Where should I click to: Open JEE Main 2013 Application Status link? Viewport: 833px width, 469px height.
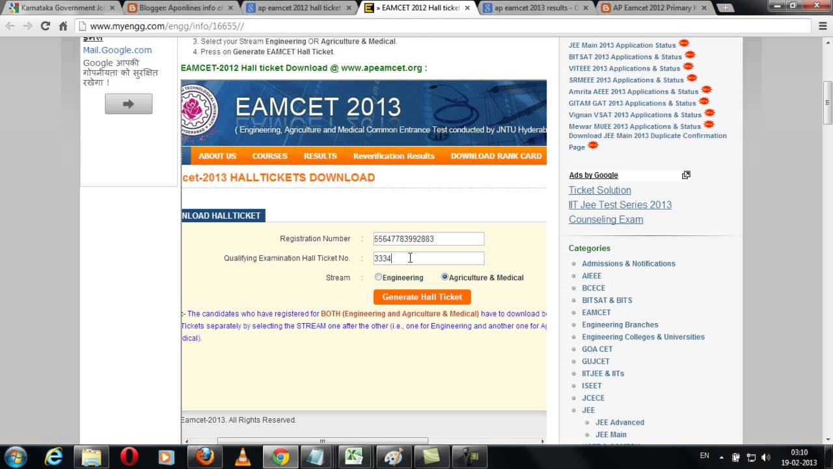pyautogui.click(x=622, y=45)
